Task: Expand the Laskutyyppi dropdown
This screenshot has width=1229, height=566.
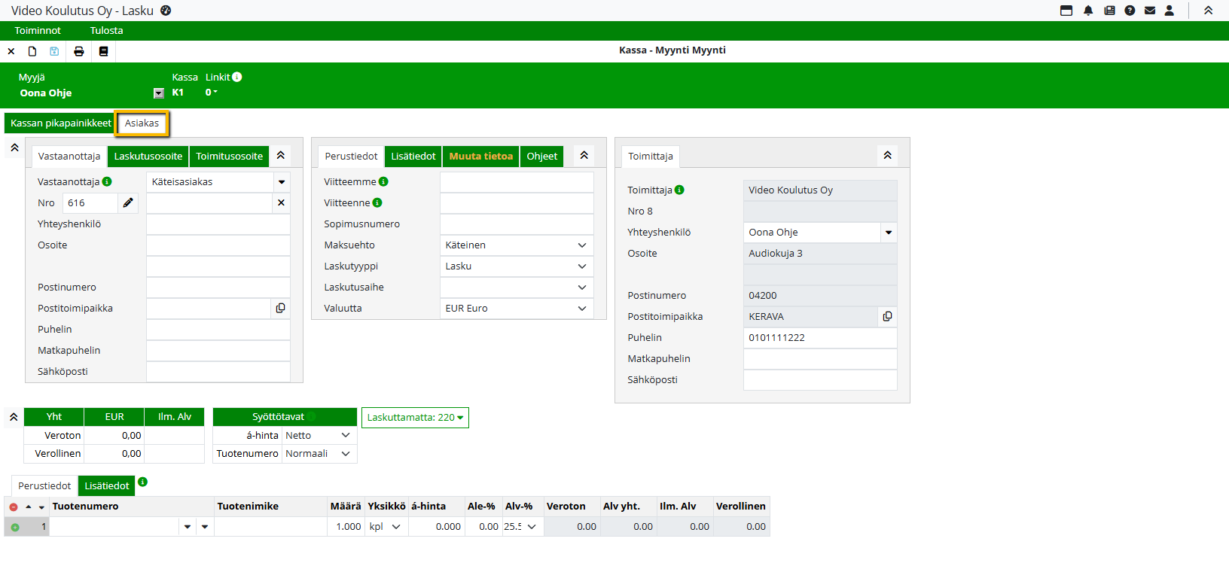Action: pos(517,266)
